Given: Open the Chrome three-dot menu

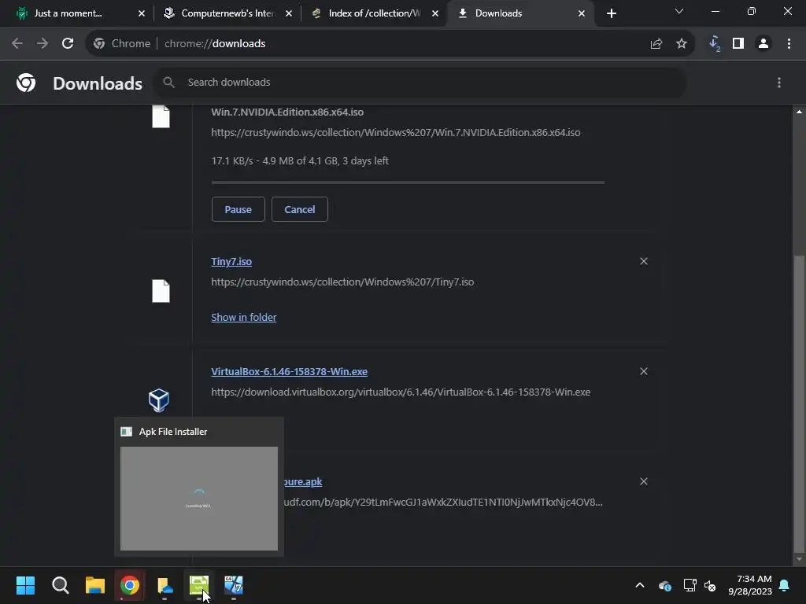Looking at the screenshot, I should [789, 44].
